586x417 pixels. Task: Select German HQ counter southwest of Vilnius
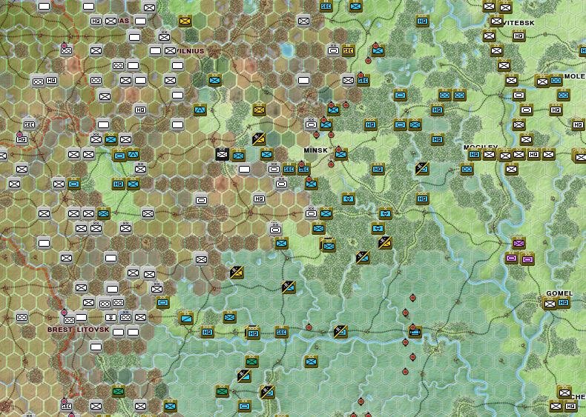point(140,110)
